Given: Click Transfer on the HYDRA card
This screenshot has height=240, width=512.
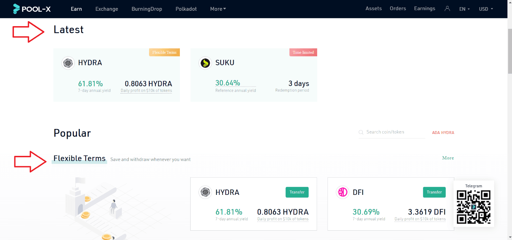Looking at the screenshot, I should (297, 192).
